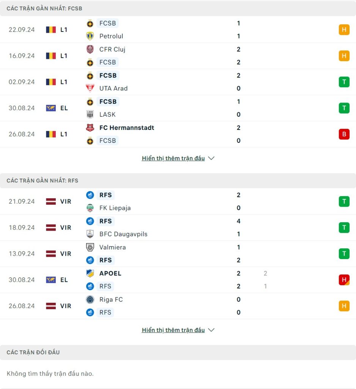Screen dimensions: 356x389
Task: Open the APOEL vs RFS match row
Action: [x=178, y=280]
